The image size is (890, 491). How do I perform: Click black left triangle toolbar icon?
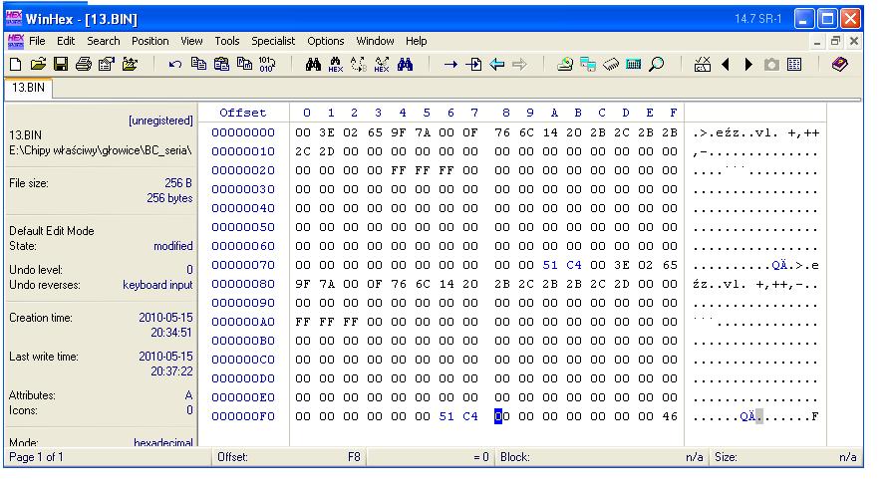point(725,64)
